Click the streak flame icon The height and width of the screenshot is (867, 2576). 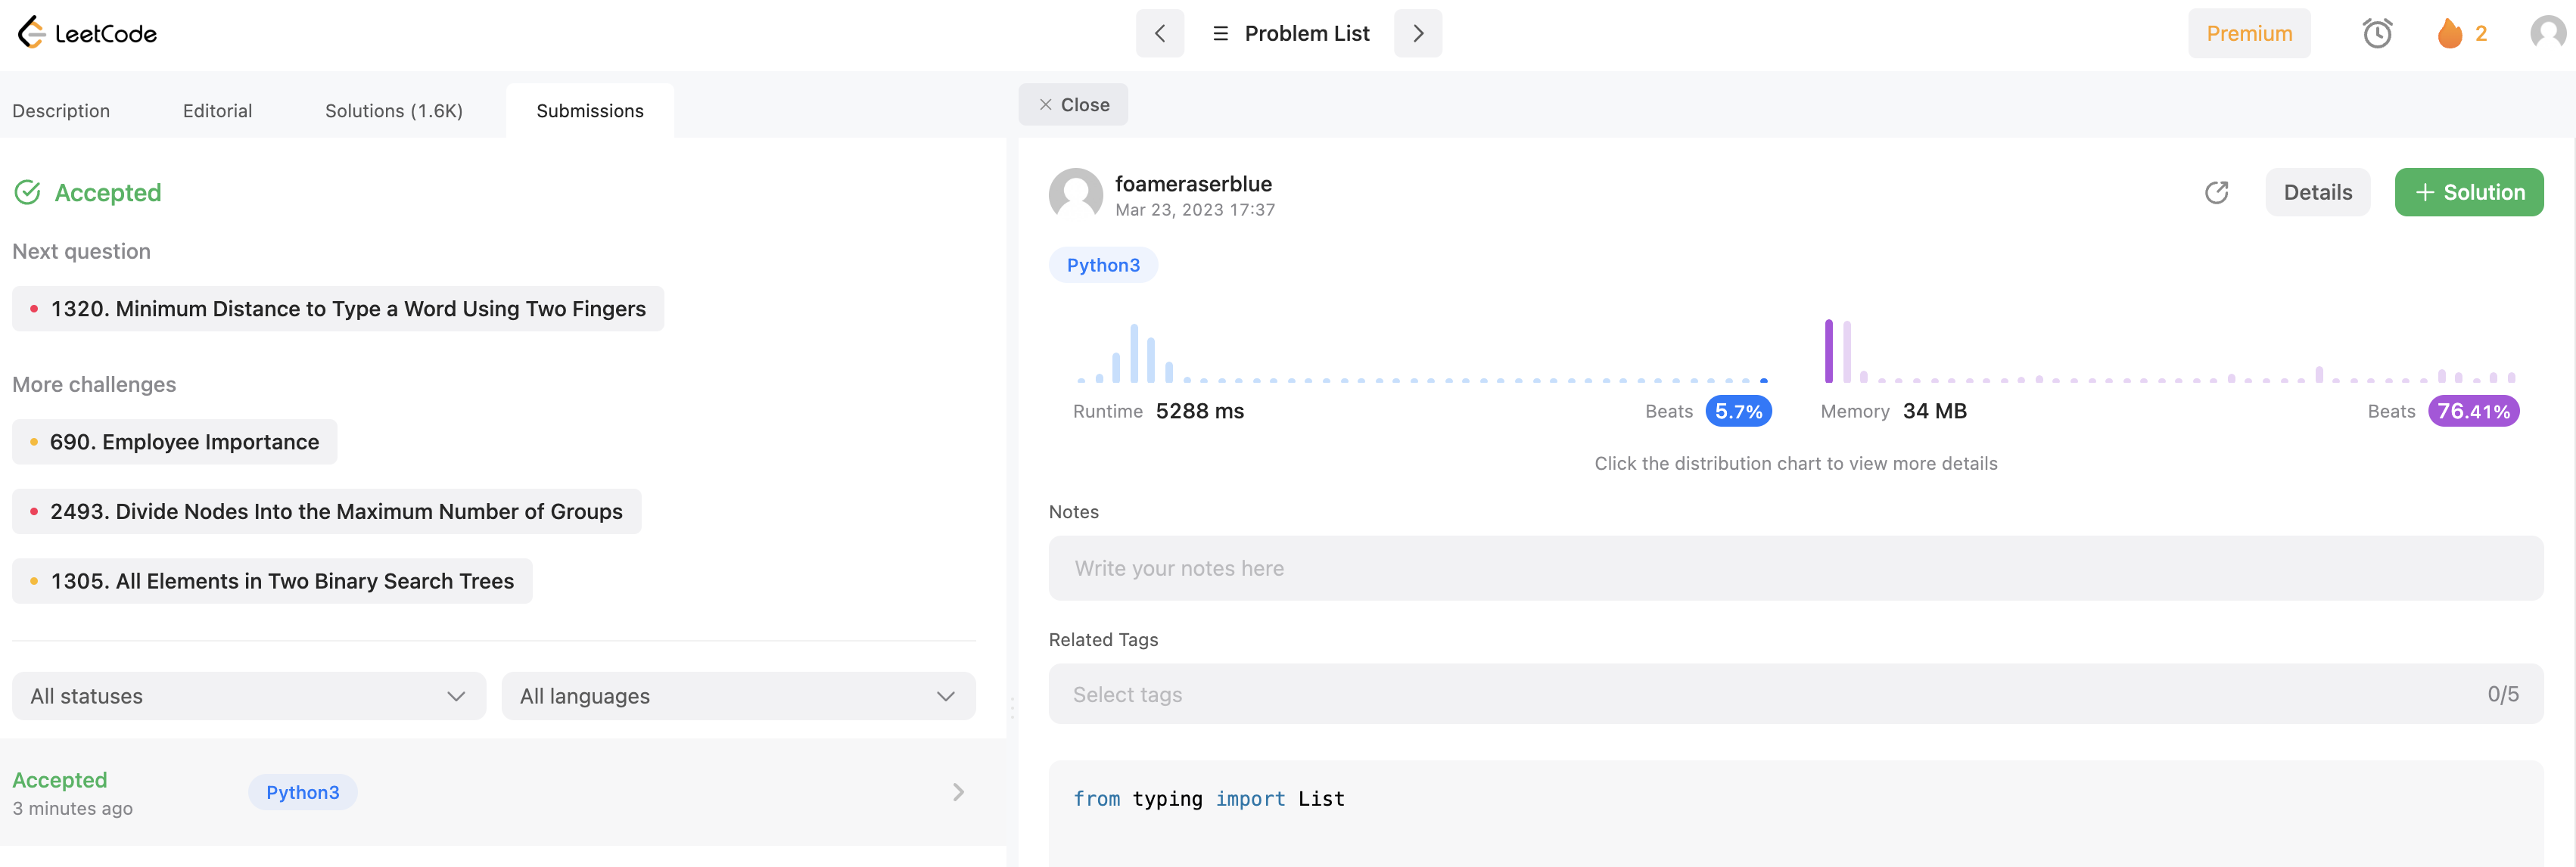click(2449, 33)
